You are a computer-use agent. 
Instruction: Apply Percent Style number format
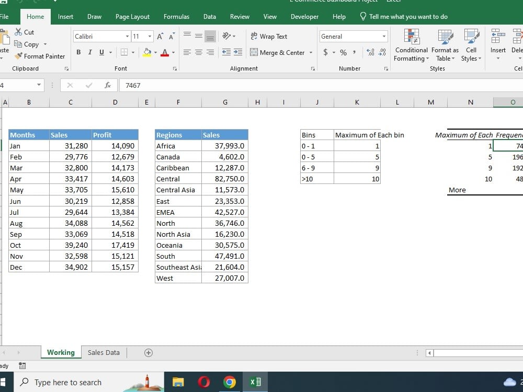point(343,52)
